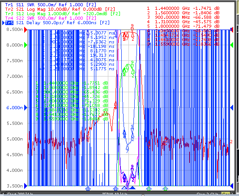Click the 7.000n y-axis scale label
Screen dimensions: 239x196
point(14,77)
